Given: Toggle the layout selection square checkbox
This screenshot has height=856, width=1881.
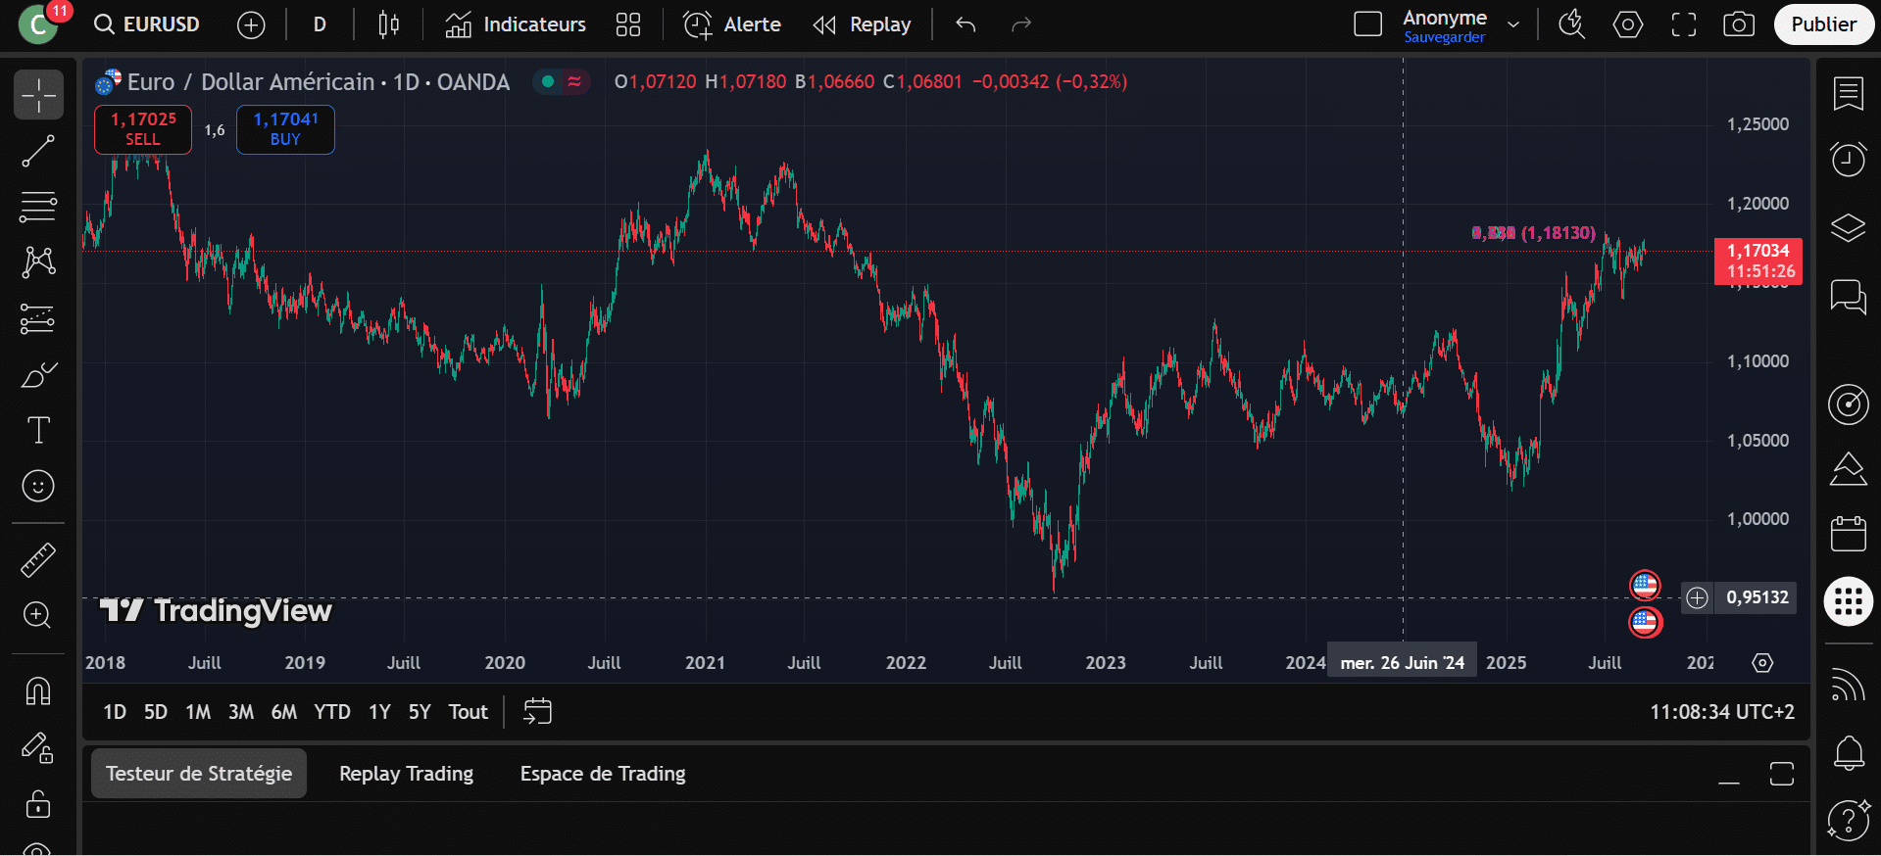Looking at the screenshot, I should (1367, 24).
